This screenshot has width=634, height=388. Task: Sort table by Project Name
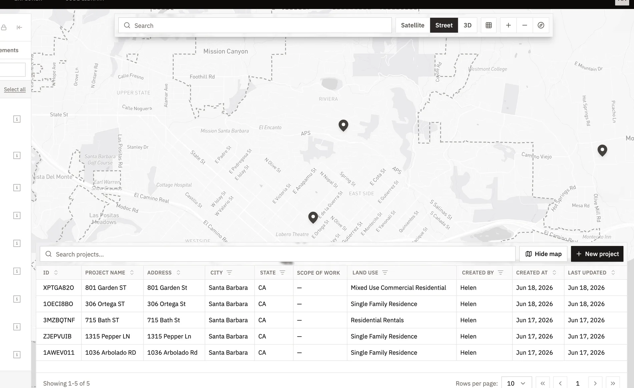[132, 273]
